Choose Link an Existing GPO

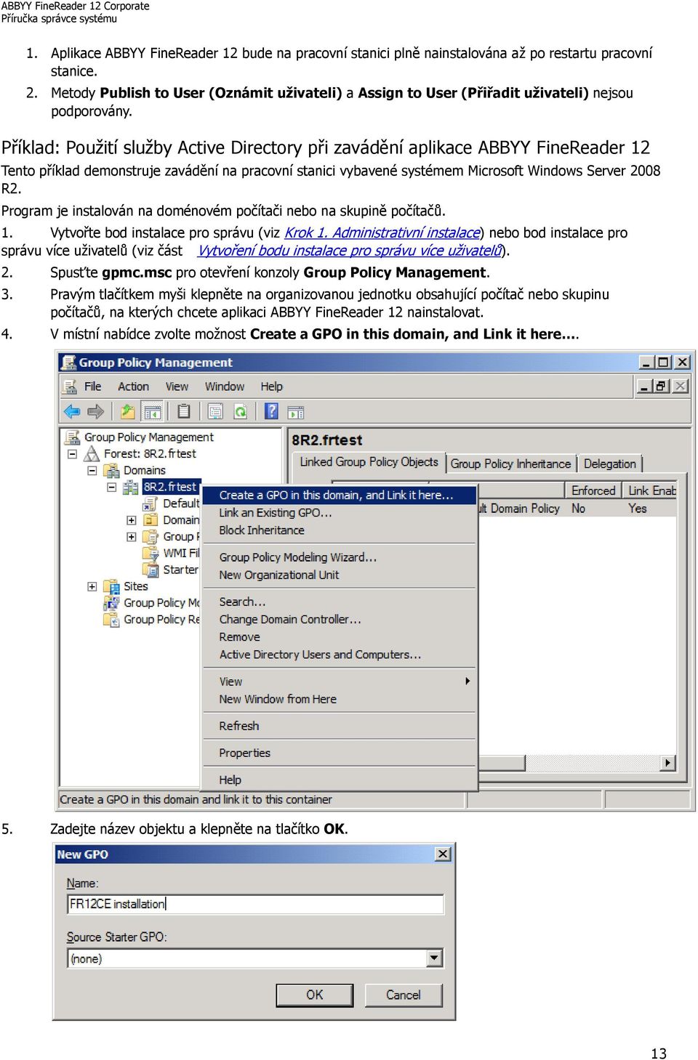tap(339, 512)
